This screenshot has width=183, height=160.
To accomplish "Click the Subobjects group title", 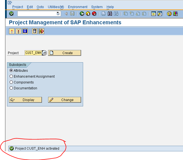I will coord(18,65).
